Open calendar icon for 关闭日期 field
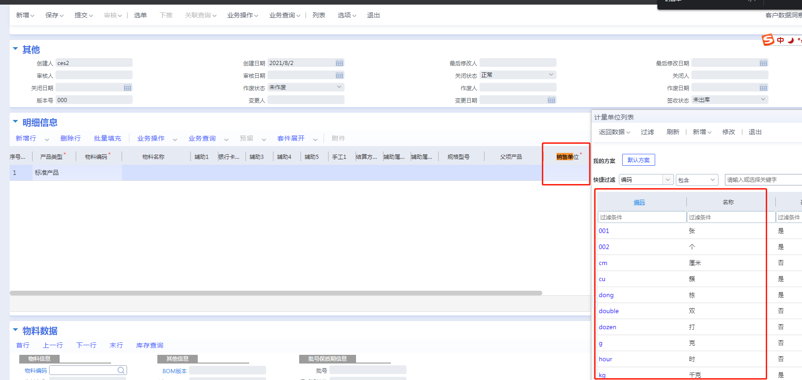Screen dimensions: 802x380 pyautogui.click(x=128, y=87)
